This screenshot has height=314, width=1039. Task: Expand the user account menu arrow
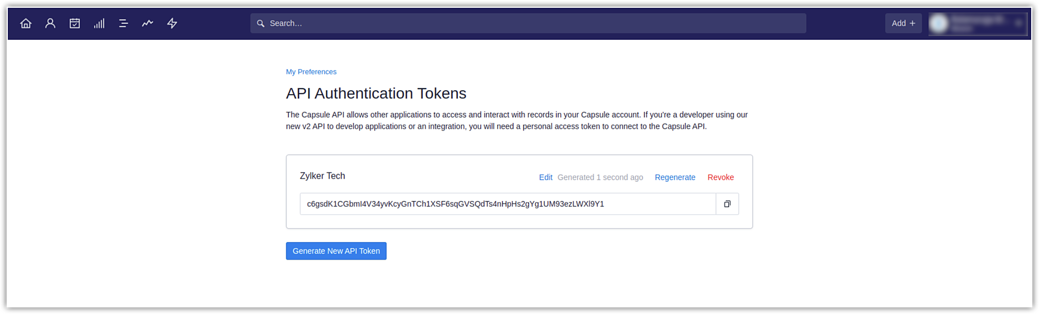[1018, 23]
